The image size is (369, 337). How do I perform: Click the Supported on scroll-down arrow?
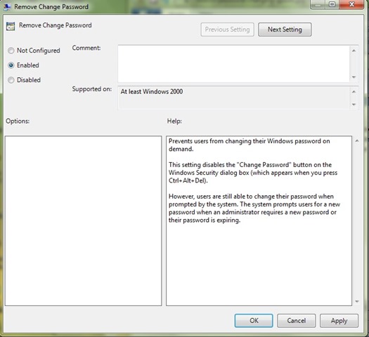354,105
